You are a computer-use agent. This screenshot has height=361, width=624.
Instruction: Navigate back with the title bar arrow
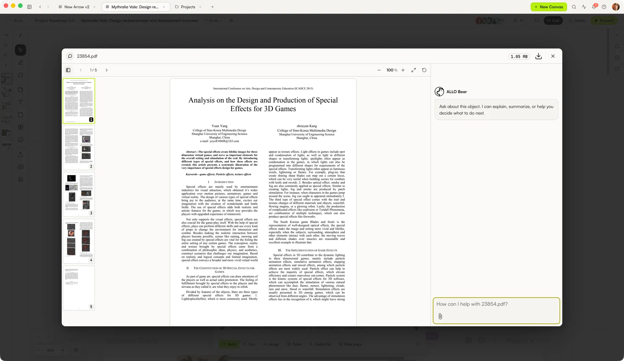(40, 7)
